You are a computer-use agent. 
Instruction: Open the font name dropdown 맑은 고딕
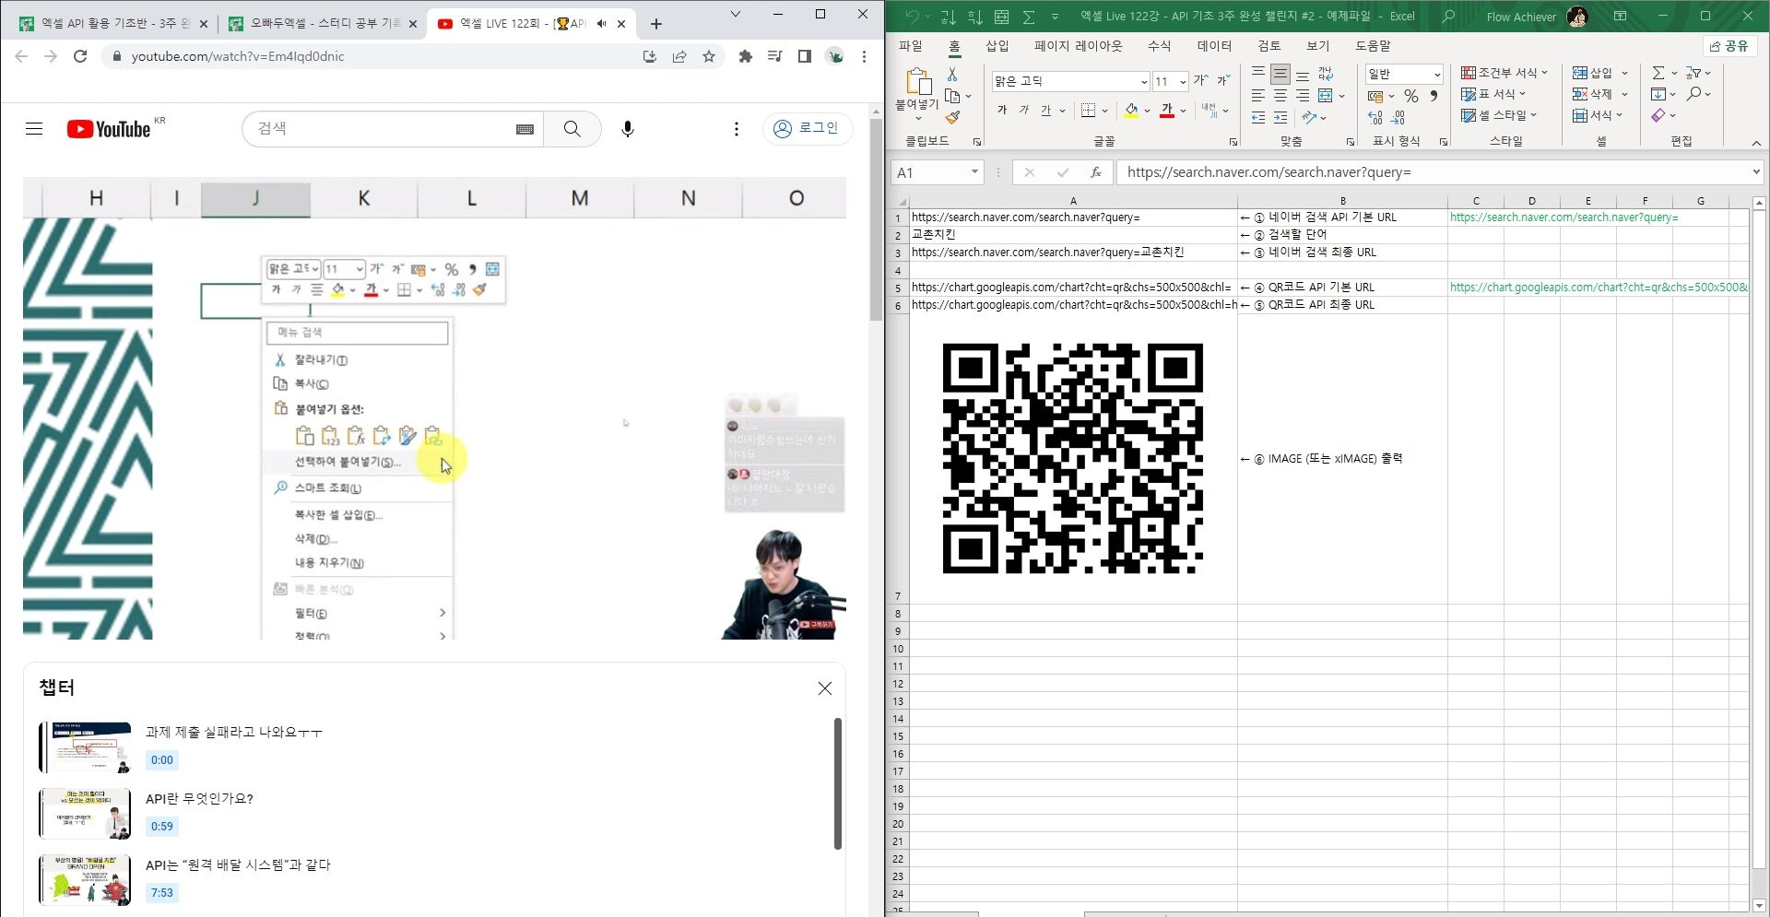point(1144,82)
